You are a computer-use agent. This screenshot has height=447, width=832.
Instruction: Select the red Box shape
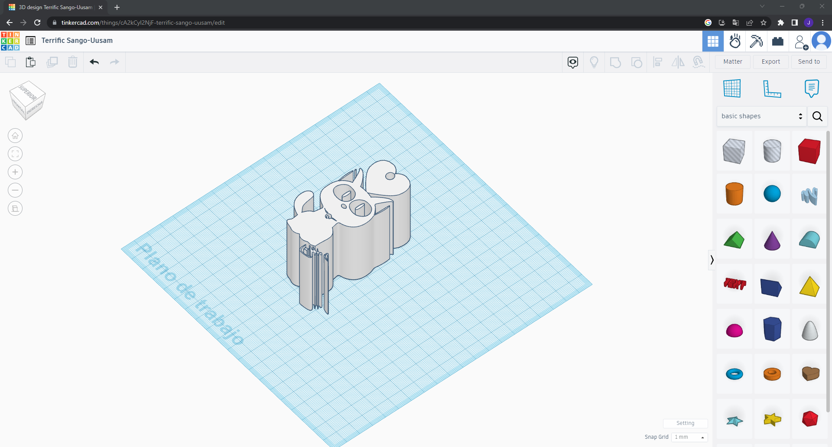809,151
